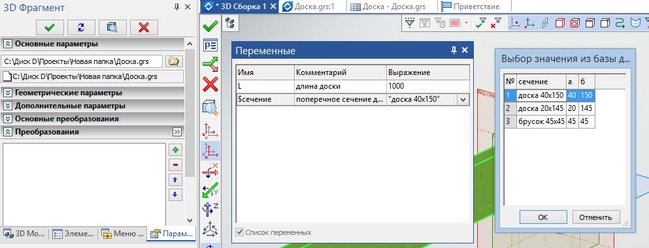Click the Отменить button
The image size is (649, 248).
[595, 217]
